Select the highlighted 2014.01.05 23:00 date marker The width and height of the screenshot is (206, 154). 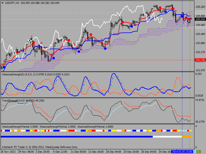pyautogui.click(x=182, y=152)
